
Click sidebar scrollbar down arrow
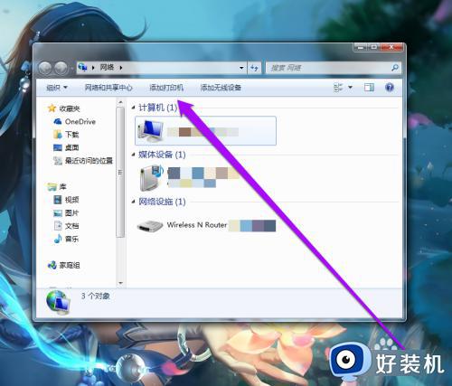(x=120, y=283)
